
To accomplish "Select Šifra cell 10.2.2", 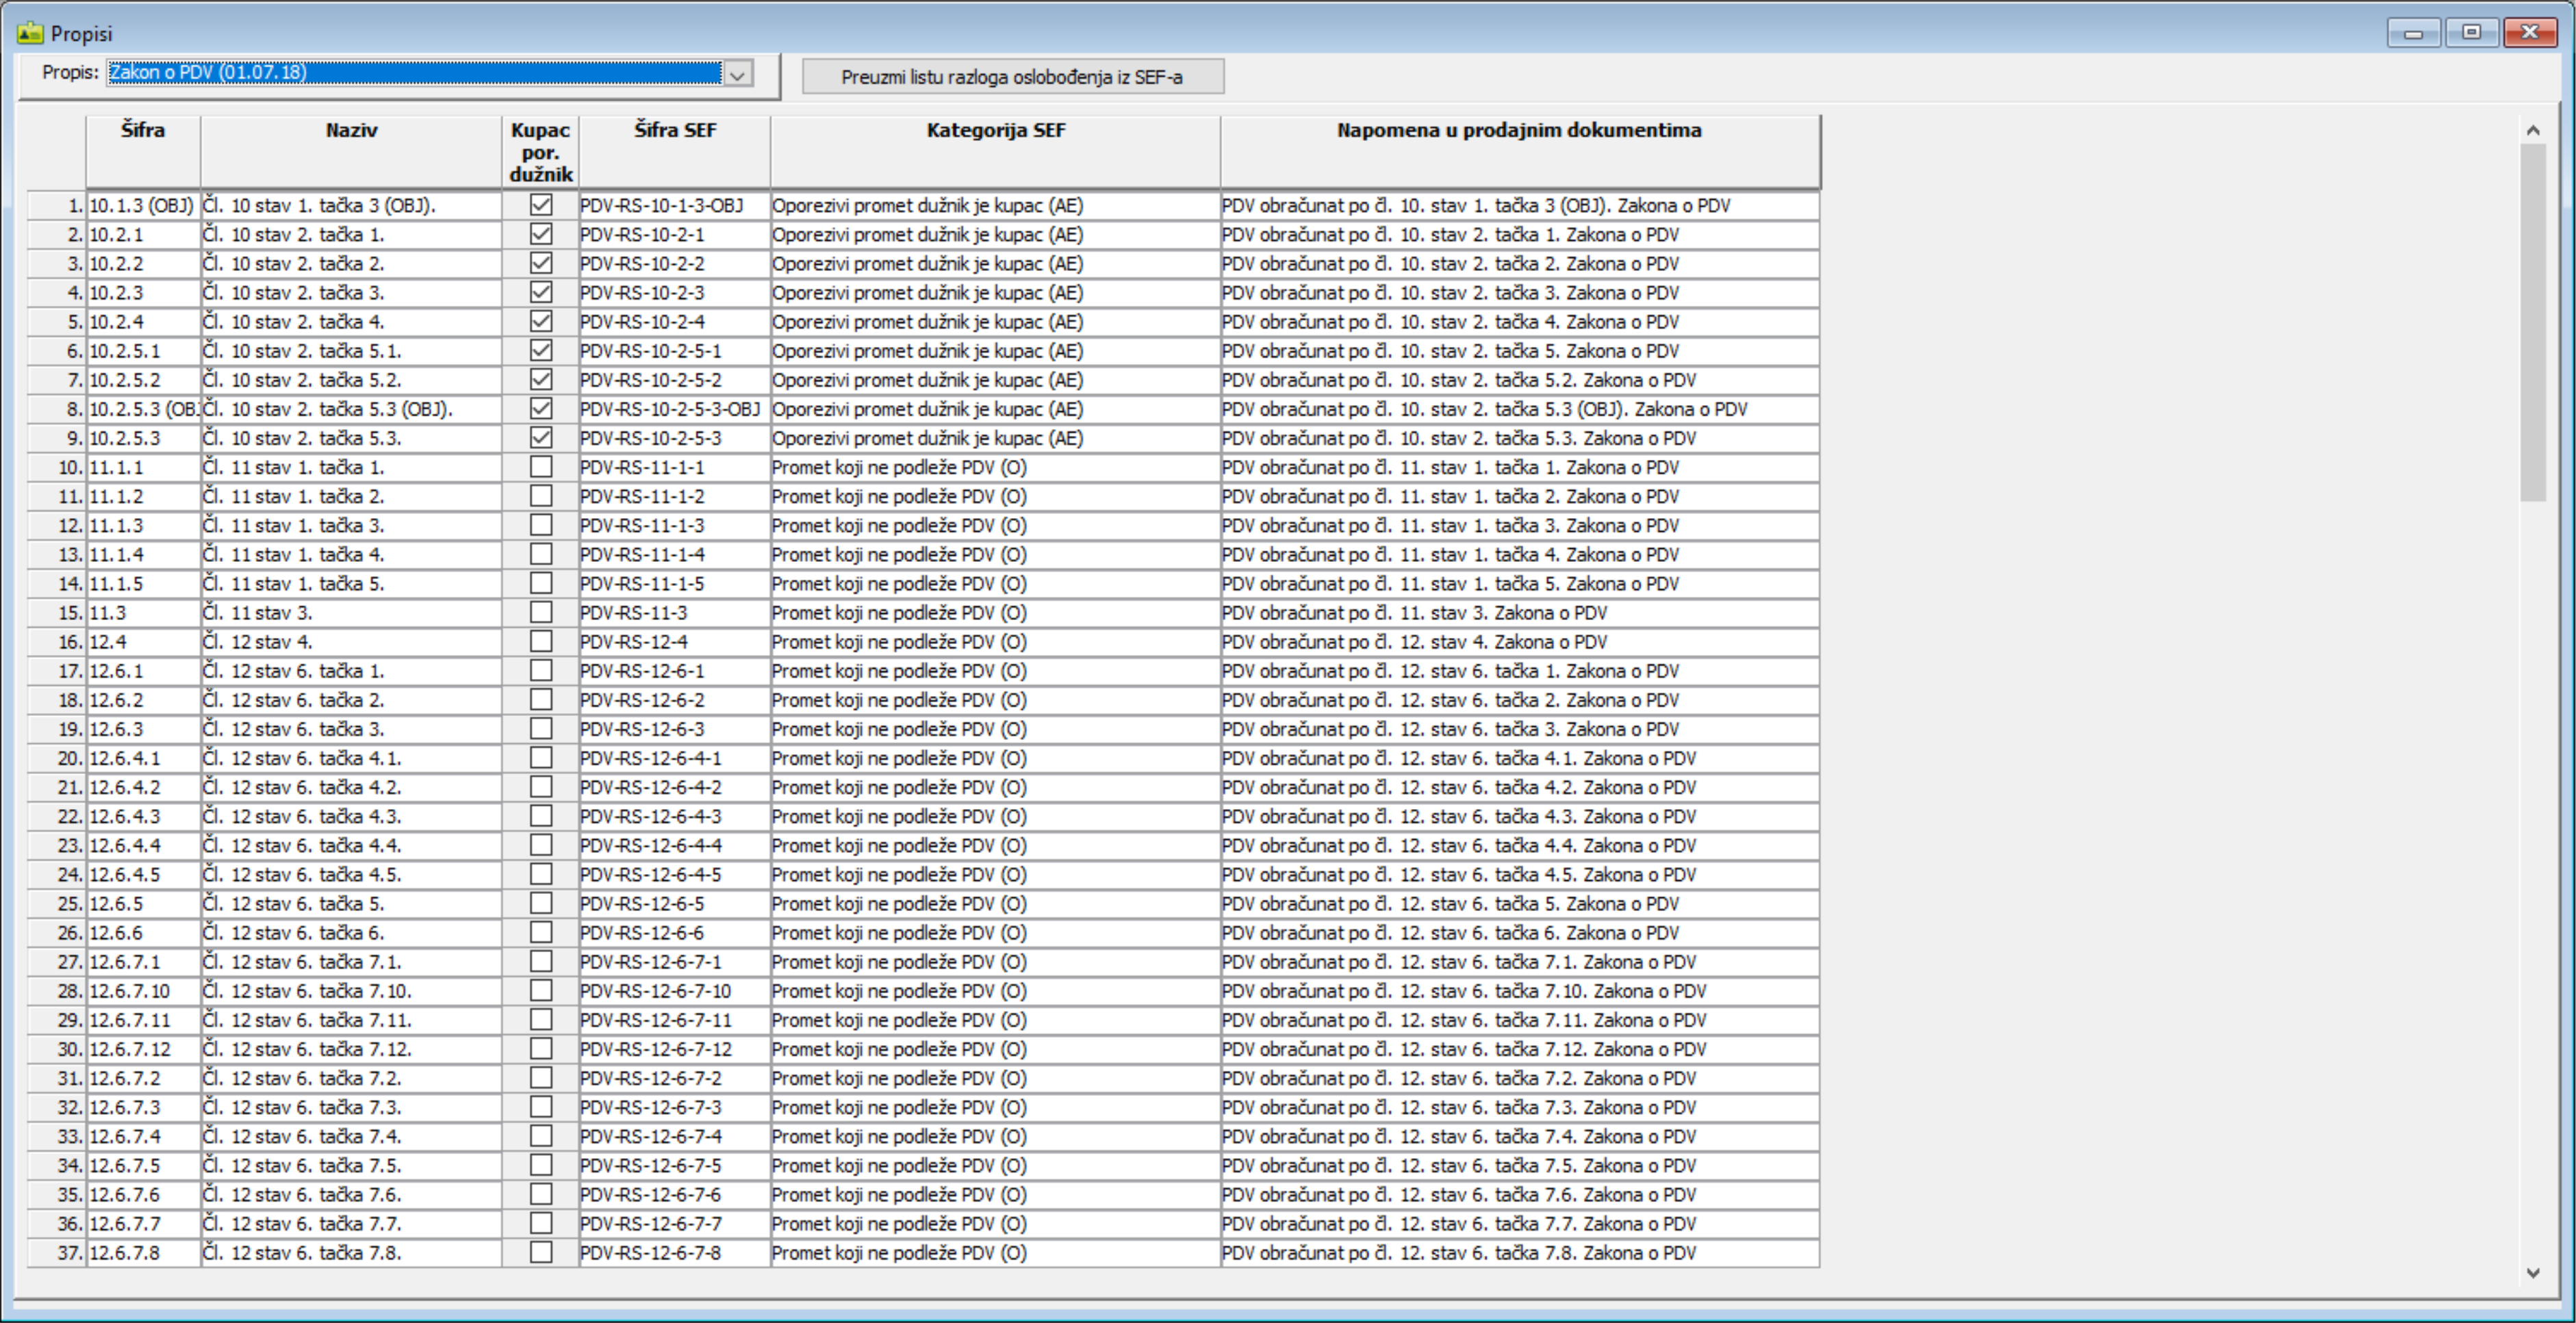I will point(144,263).
